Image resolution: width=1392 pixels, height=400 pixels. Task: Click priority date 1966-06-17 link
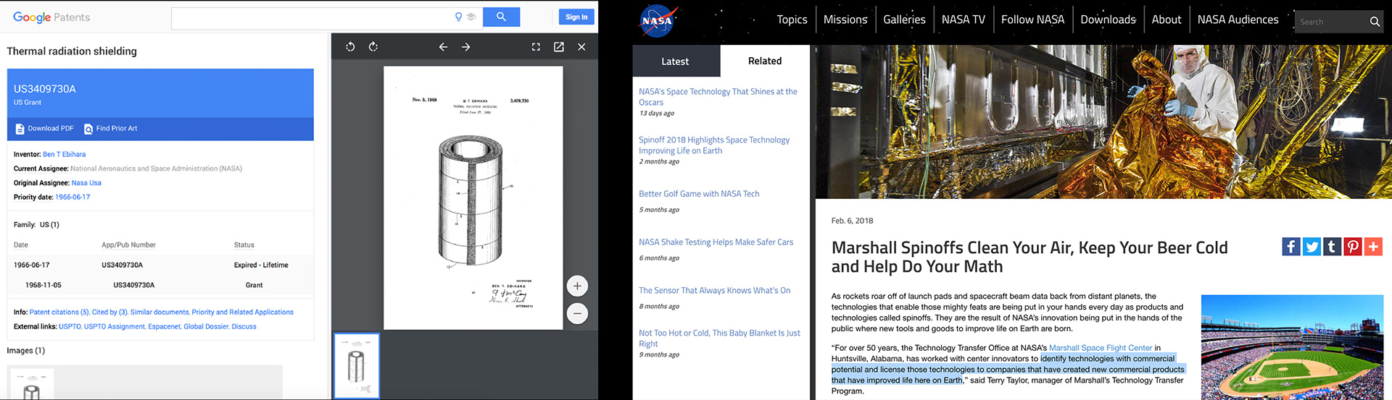tap(72, 197)
